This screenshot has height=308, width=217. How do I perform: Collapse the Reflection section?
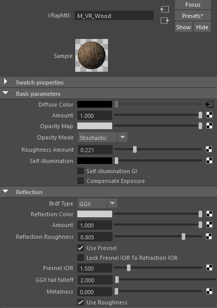coord(6,191)
